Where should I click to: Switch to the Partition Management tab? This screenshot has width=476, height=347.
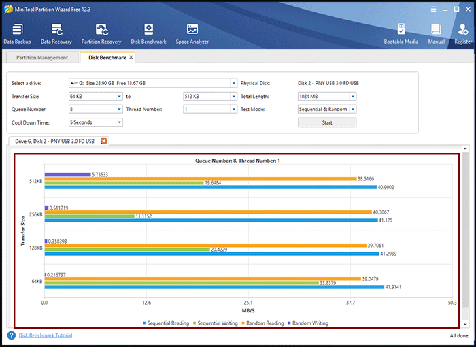(42, 57)
